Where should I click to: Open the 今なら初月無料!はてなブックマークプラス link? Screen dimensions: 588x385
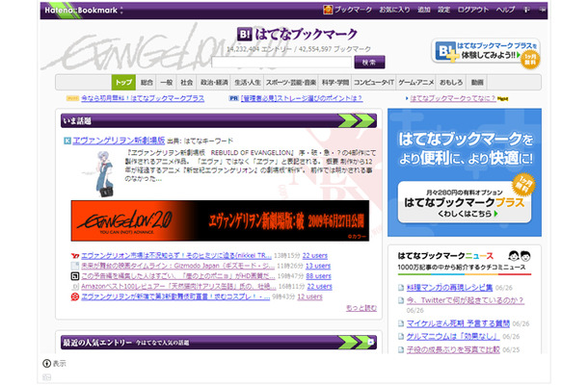tap(143, 98)
